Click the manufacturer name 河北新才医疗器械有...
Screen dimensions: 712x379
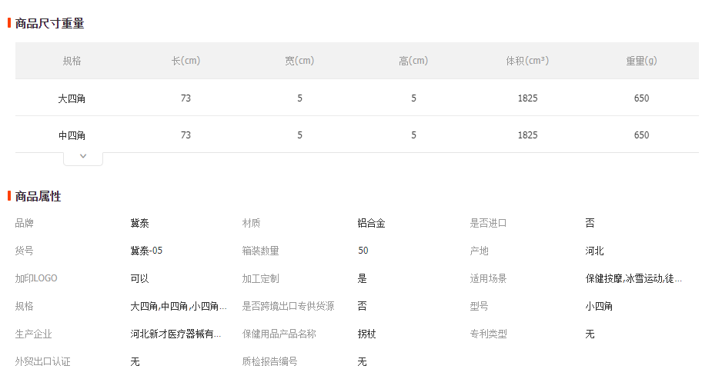point(175,334)
